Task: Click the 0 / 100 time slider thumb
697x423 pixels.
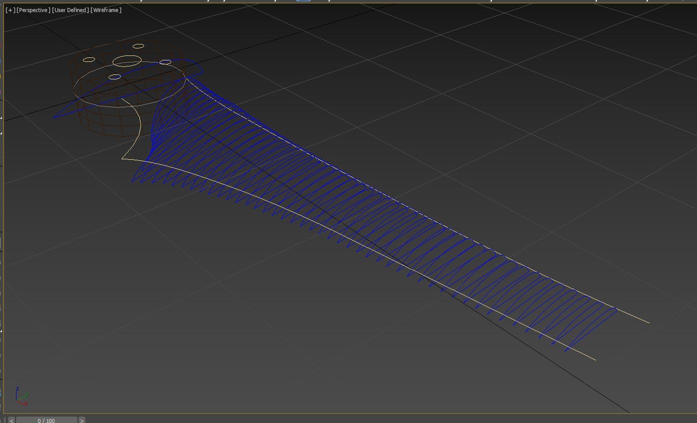Action: 46,420
